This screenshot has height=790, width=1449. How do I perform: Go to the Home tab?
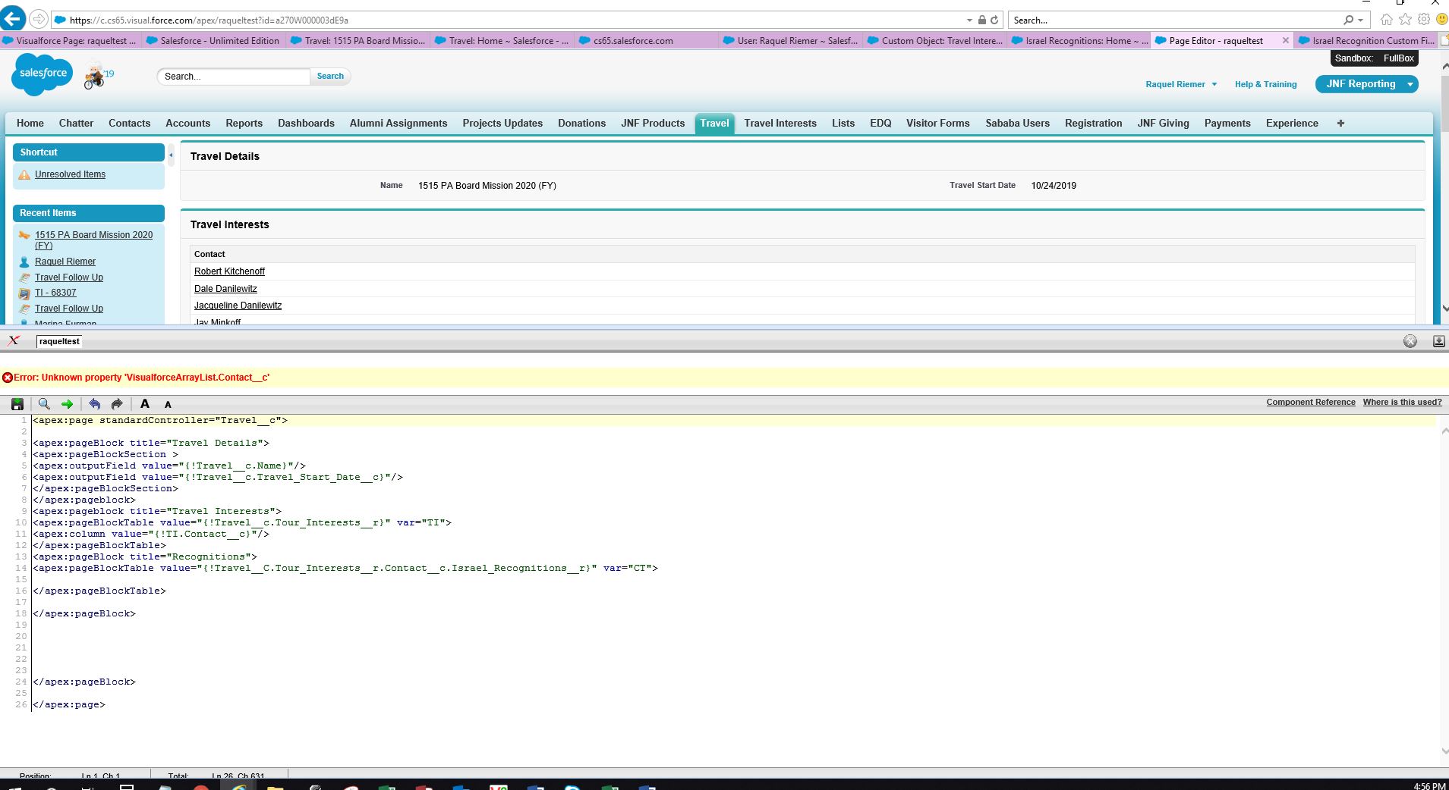[x=30, y=123]
